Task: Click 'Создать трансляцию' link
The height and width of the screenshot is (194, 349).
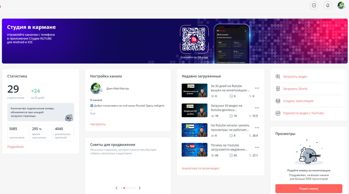Action: pyautogui.click(x=298, y=101)
